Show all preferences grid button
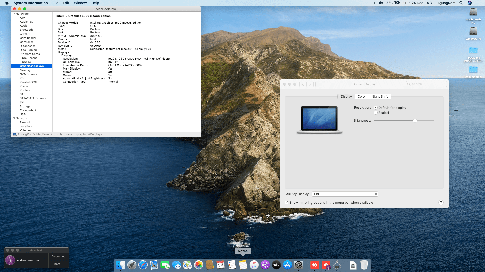Viewport: 485px width, 272px height. pyautogui.click(x=320, y=84)
